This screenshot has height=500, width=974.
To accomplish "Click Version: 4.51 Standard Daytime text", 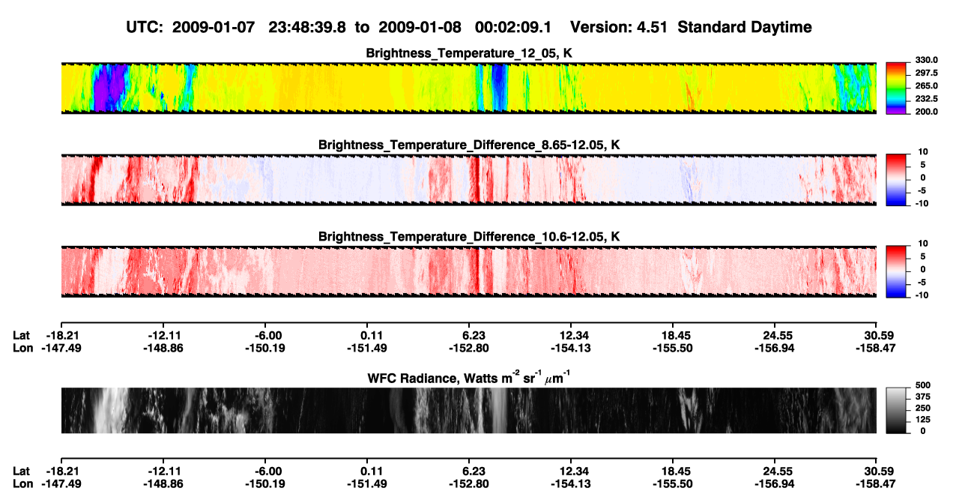I will point(691,27).
